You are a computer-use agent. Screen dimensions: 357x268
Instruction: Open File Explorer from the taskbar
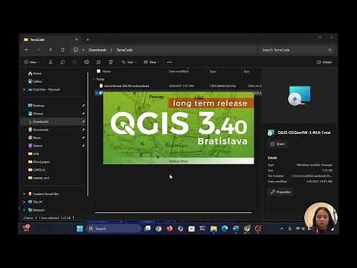(x=213, y=229)
